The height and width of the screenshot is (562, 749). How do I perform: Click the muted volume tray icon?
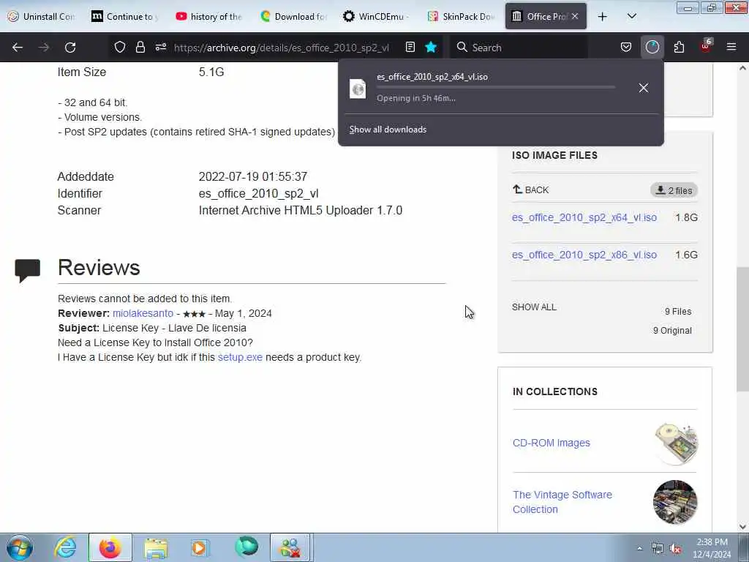coord(675,549)
